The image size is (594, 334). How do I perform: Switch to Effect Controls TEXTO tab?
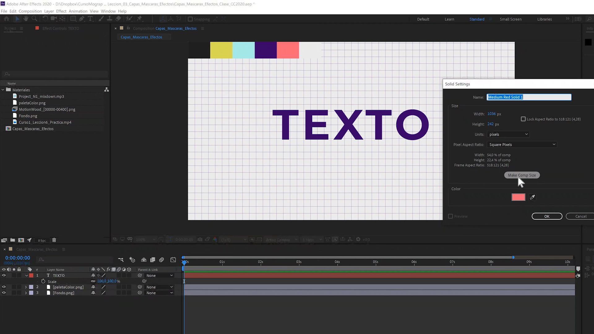tap(61, 28)
